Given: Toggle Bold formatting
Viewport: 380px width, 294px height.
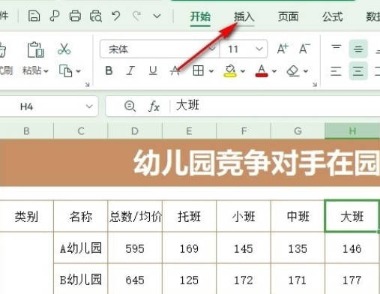Looking at the screenshot, I should point(109,70).
